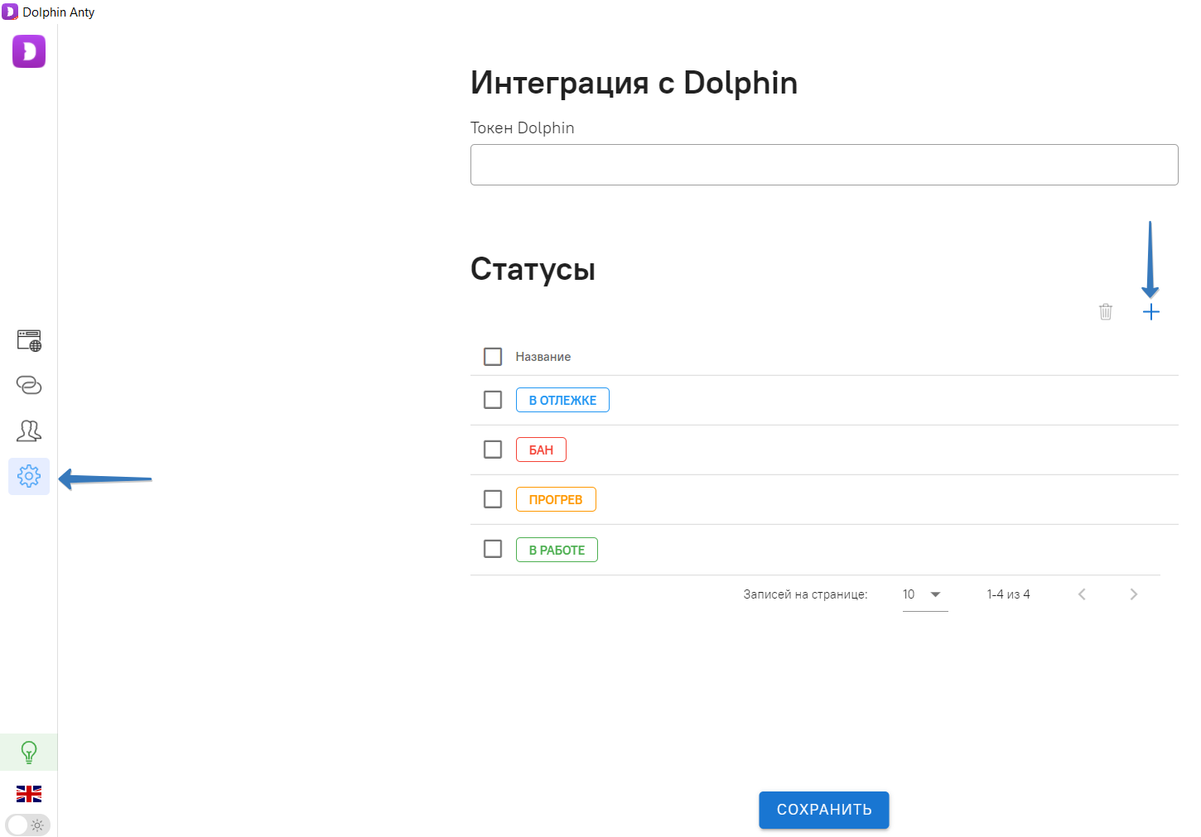Viewport: 1201px width, 837px height.
Task: Click the СОХРАНИТЬ save button
Action: click(x=824, y=810)
